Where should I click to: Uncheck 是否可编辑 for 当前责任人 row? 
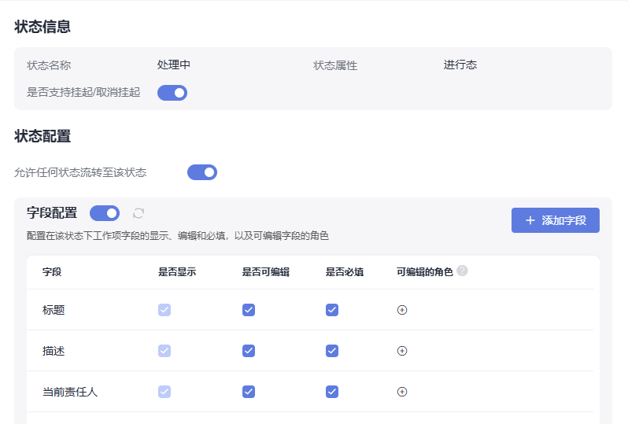click(x=249, y=392)
